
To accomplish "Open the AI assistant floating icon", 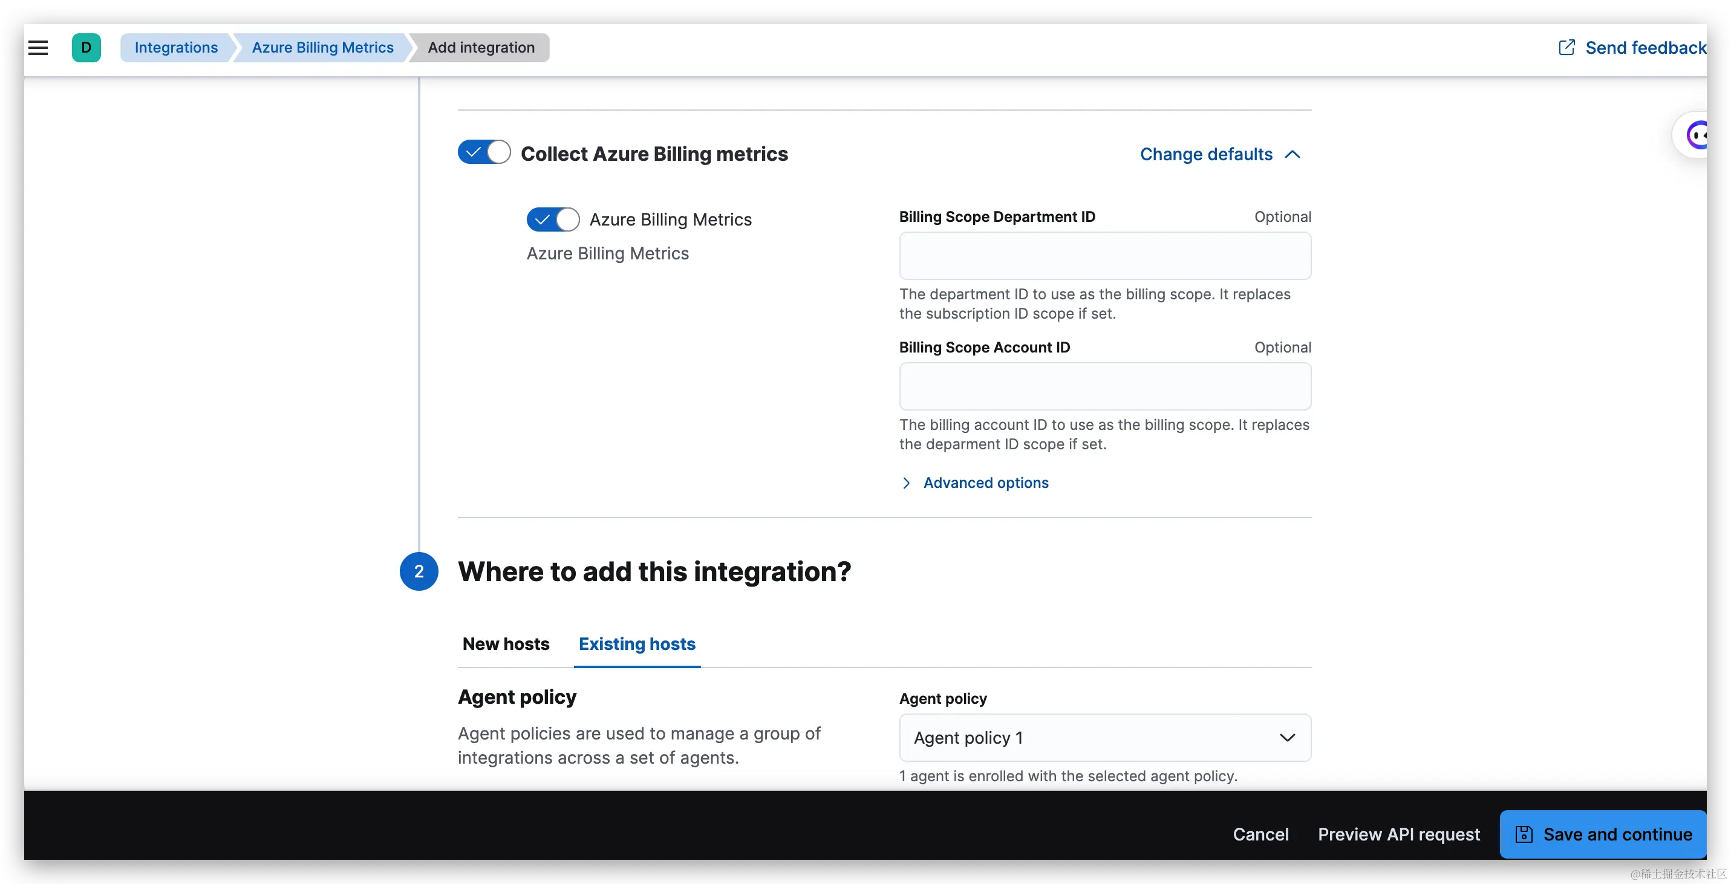I will [1697, 135].
